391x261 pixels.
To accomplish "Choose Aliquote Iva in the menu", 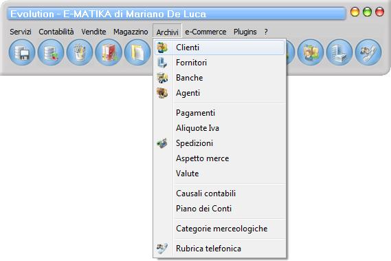I will coord(219,128).
